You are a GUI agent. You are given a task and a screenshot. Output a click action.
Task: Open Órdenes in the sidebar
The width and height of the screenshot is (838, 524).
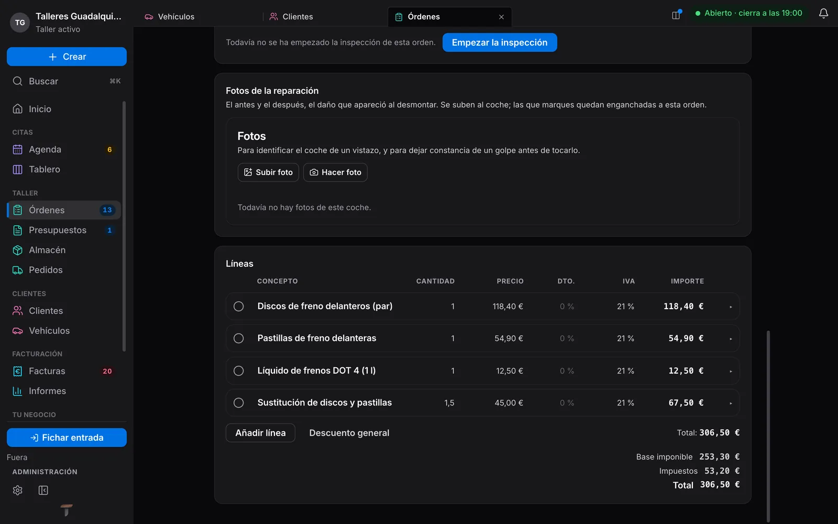point(64,210)
